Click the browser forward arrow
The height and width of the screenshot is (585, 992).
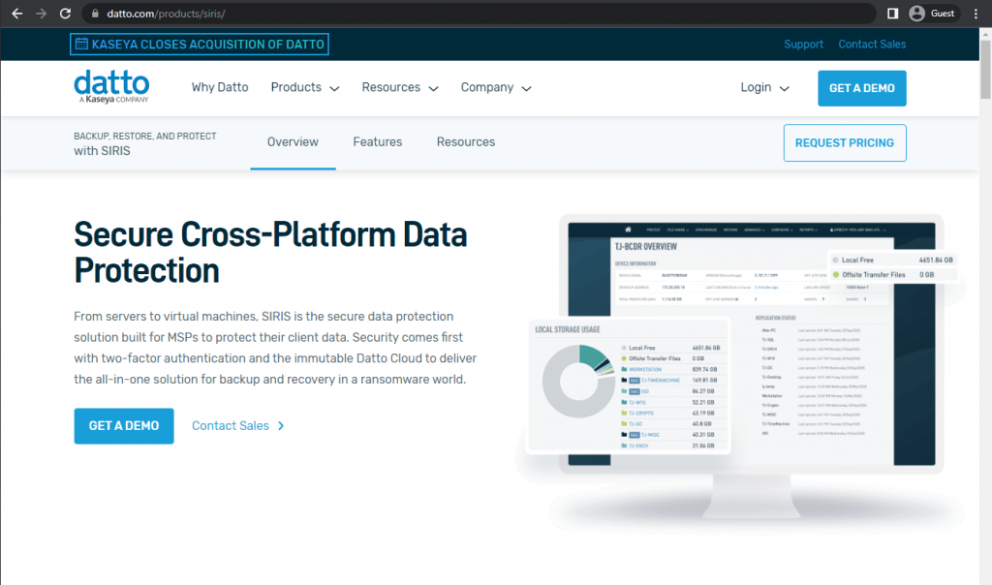[41, 14]
